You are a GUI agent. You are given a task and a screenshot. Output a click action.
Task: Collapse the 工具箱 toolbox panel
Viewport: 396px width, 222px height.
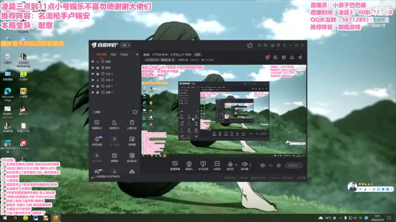tap(135, 112)
